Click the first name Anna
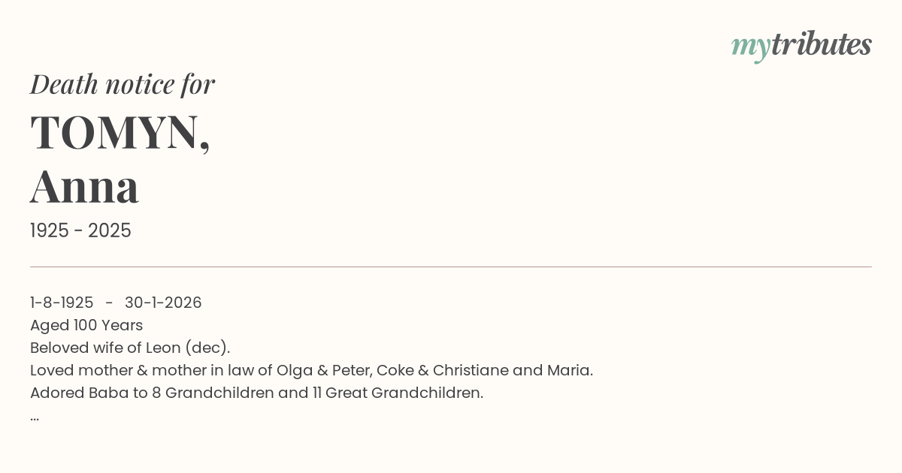 point(84,186)
